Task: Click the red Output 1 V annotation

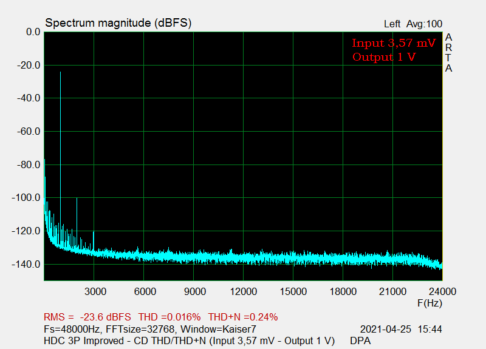Action: (x=384, y=57)
